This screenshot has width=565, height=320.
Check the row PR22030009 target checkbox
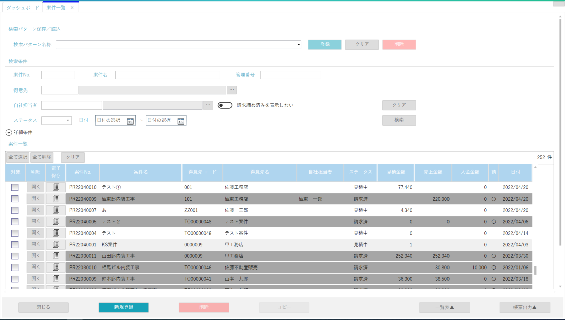(15, 279)
